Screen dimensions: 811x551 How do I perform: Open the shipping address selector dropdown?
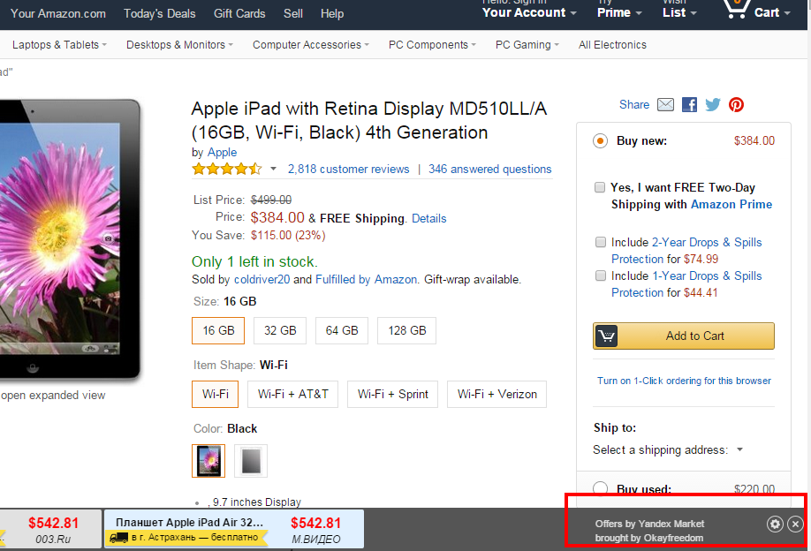tap(668, 449)
